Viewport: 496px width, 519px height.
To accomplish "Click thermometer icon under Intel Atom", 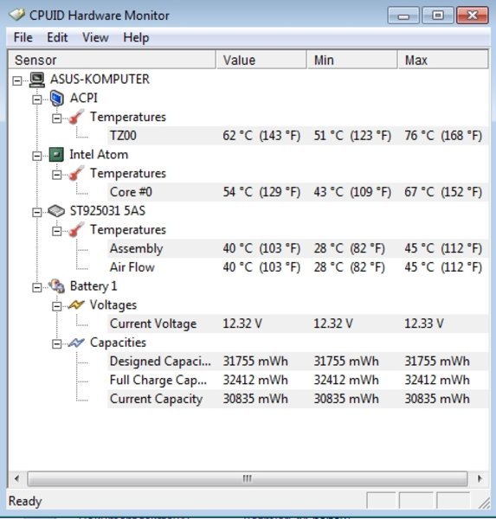I will coord(76,174).
